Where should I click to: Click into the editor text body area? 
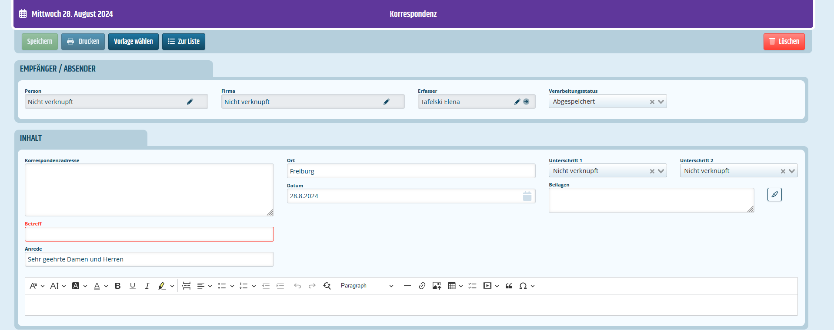coord(411,305)
